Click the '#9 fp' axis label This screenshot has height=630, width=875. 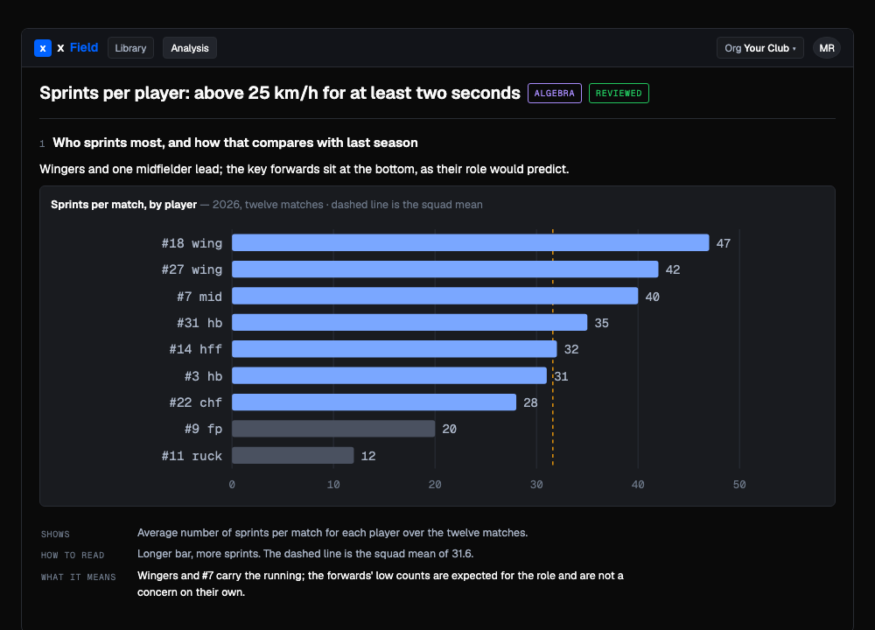tap(203, 429)
